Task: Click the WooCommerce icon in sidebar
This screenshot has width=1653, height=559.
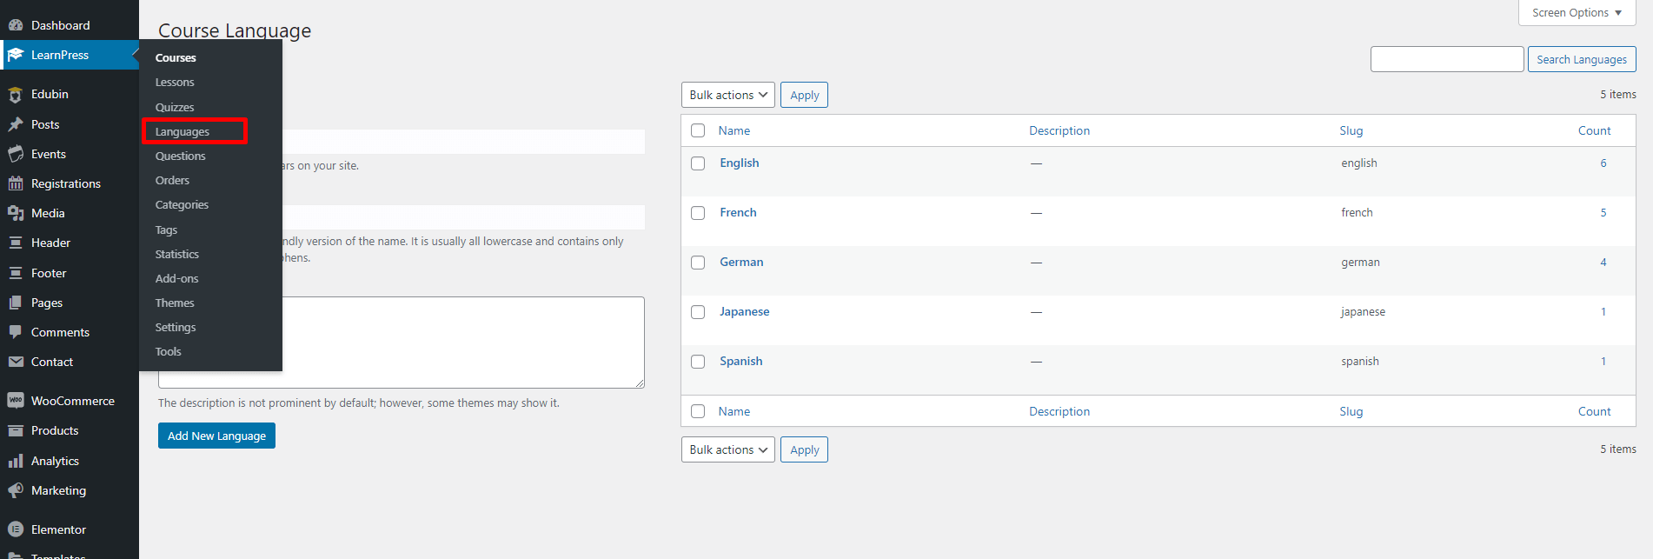Action: click(16, 401)
